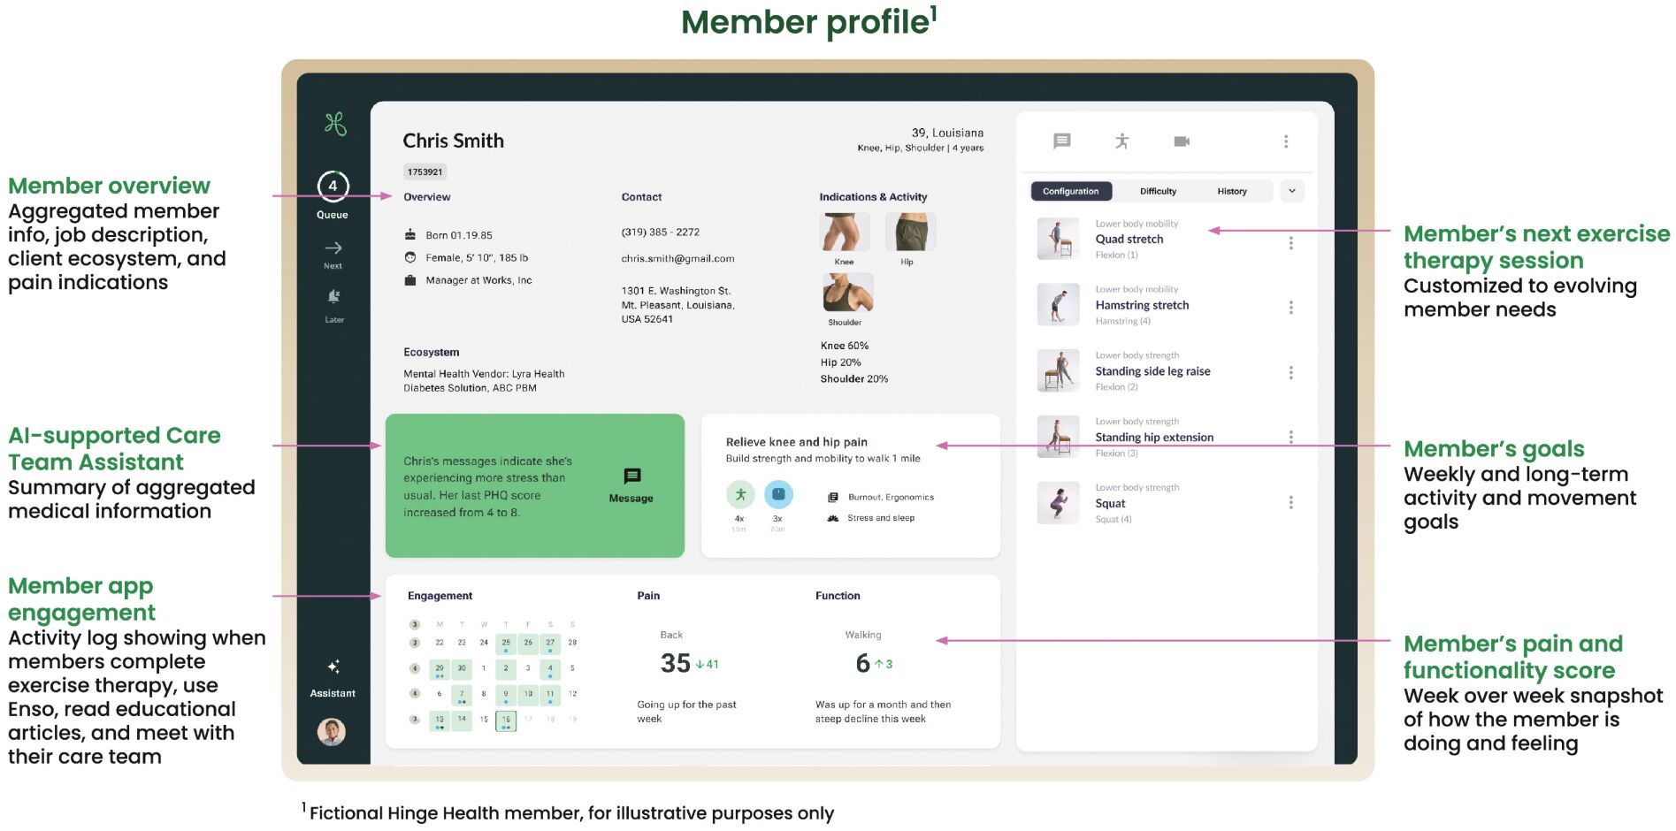1676x831 pixels.
Task: Click the Stress and sleep icon
Action: (x=832, y=519)
